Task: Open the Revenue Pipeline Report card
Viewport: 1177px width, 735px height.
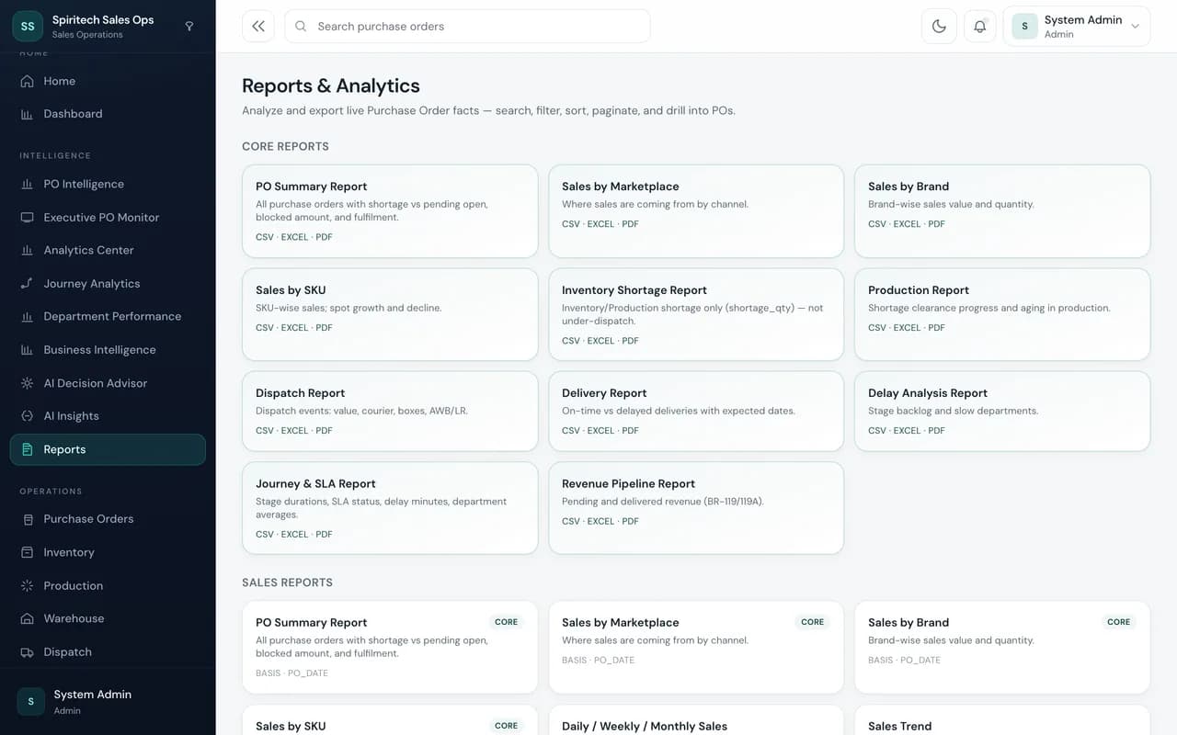Action: click(696, 508)
